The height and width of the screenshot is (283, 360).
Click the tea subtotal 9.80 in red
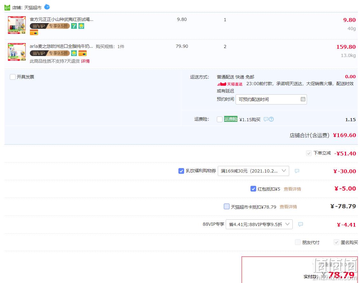point(350,20)
